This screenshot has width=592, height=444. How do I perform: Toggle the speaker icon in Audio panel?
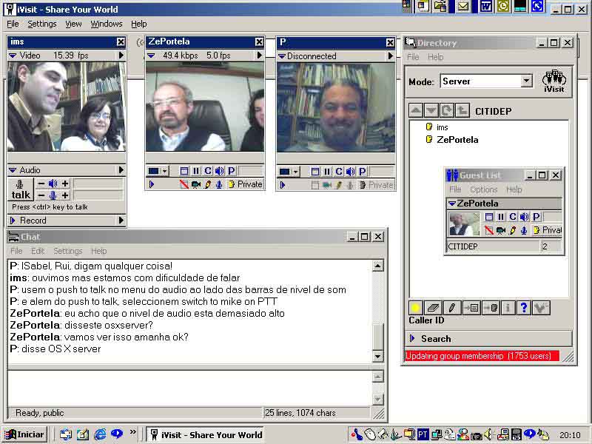(x=53, y=184)
